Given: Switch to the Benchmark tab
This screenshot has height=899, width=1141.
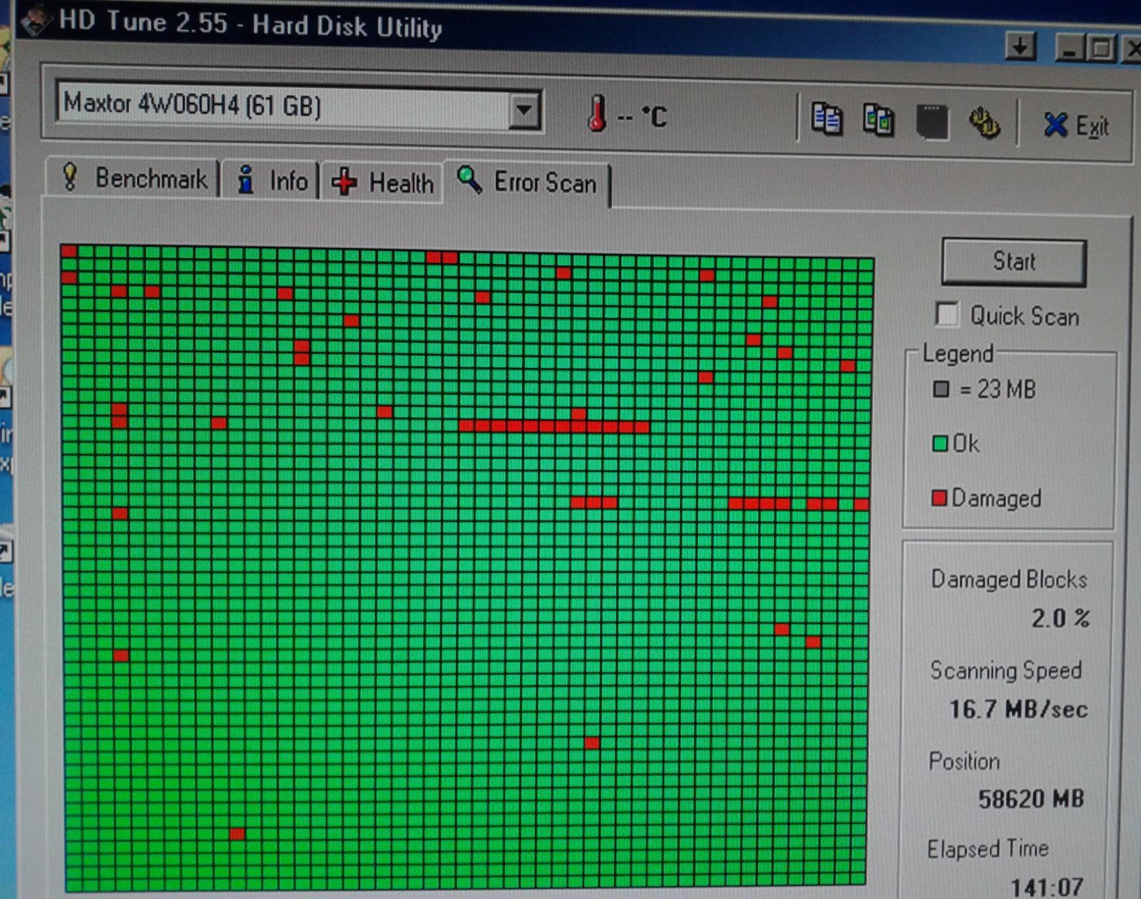Looking at the screenshot, I should click(x=133, y=177).
